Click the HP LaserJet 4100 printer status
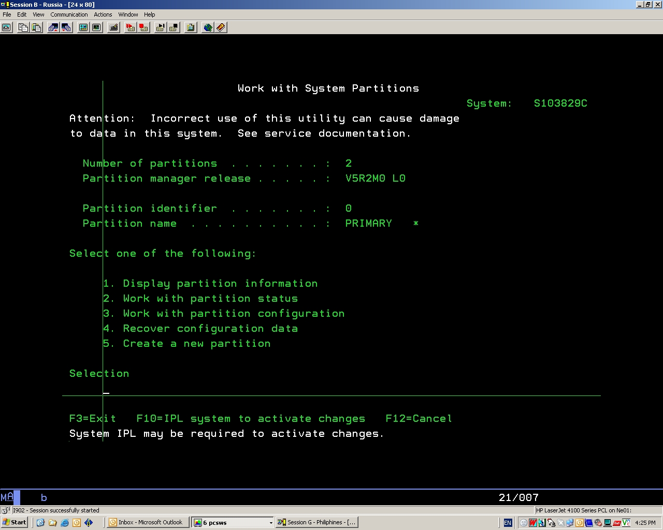 pos(584,510)
